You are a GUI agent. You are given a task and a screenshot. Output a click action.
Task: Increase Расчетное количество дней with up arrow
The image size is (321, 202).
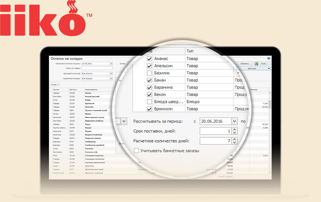pos(235,139)
